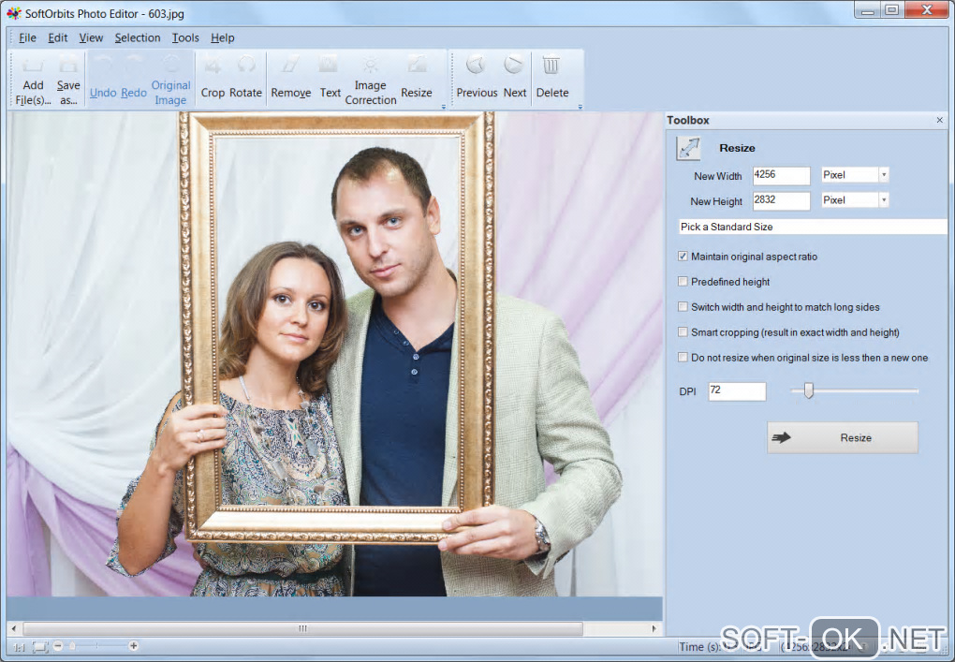
Task: Click the 1:1 actual size icon
Action: click(x=19, y=647)
